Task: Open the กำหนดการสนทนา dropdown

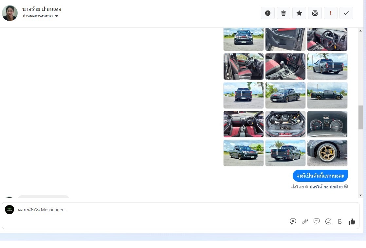Action: (41, 16)
